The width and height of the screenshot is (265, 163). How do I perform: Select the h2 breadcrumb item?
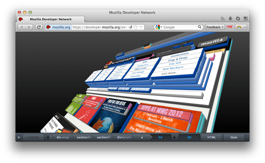point(160,137)
